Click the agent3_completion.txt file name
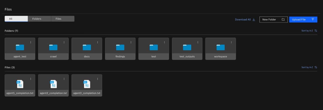 (87, 93)
